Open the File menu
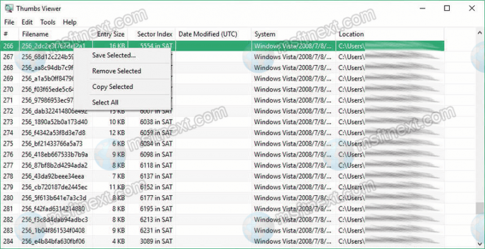This screenshot has width=485, height=249. [9, 22]
